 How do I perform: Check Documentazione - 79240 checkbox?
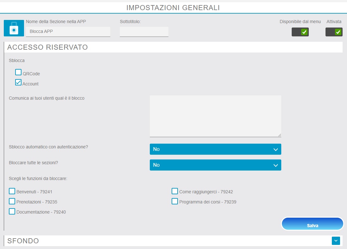pyautogui.click(x=12, y=211)
